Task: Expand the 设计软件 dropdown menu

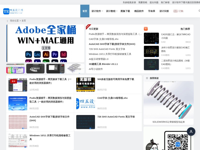Action: [97, 11]
